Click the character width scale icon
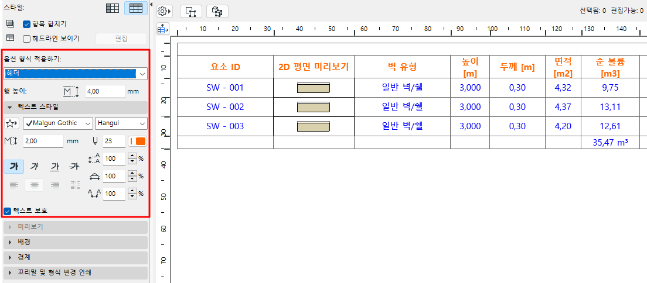The height and width of the screenshot is (283, 647). pyautogui.click(x=94, y=177)
